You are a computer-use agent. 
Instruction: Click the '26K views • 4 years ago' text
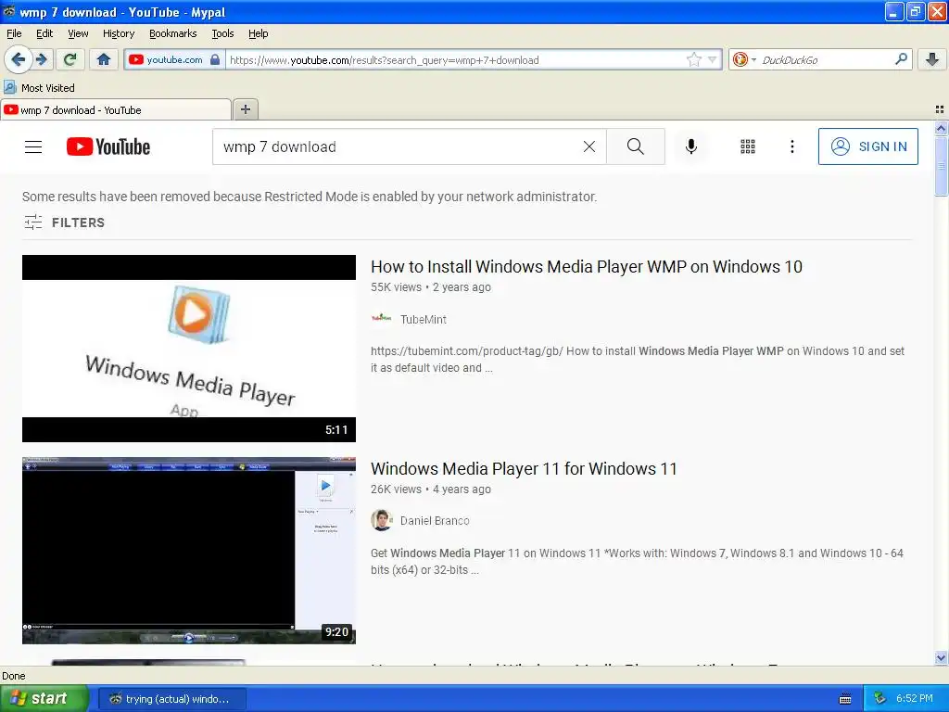point(431,489)
